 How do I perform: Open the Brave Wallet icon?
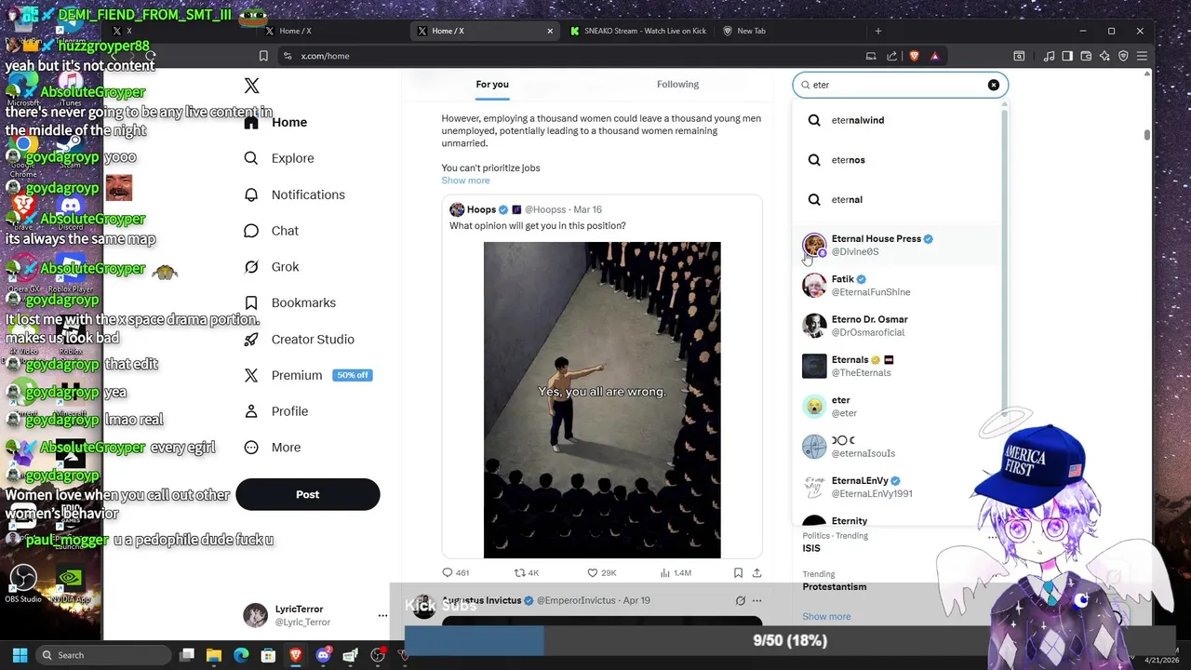pos(1086,56)
